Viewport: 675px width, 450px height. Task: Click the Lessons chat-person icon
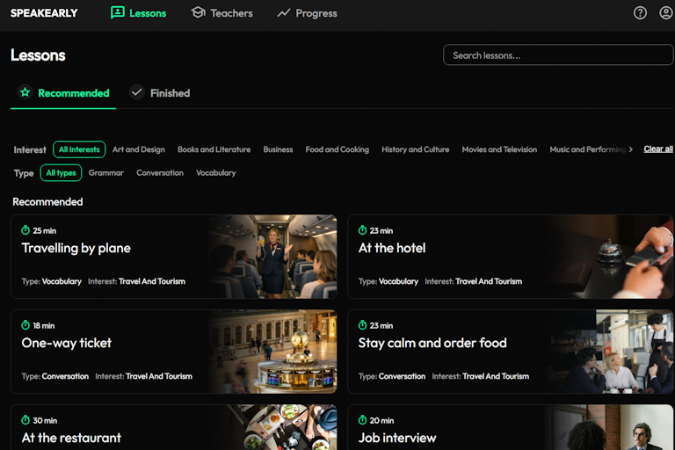[x=118, y=13]
